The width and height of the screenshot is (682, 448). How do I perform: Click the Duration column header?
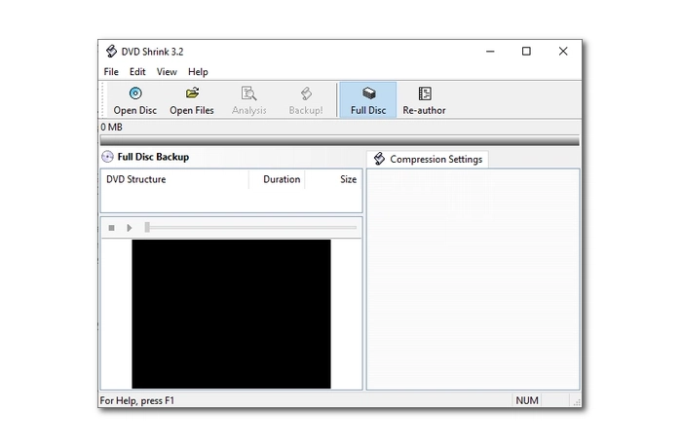click(277, 179)
